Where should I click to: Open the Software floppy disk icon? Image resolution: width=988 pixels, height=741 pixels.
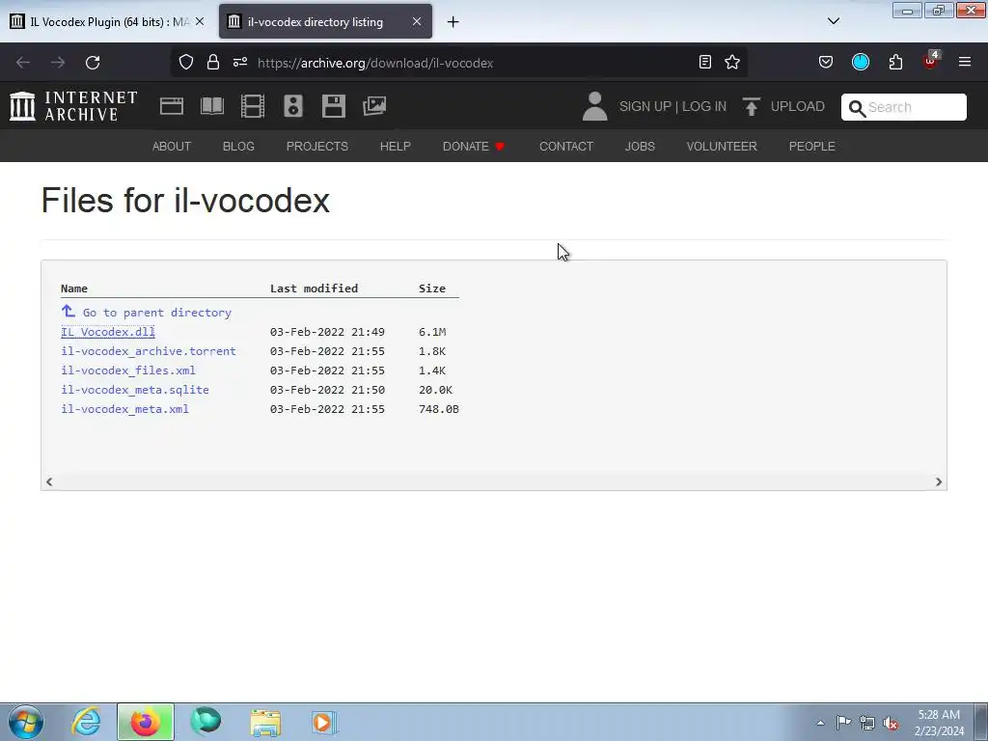[333, 106]
